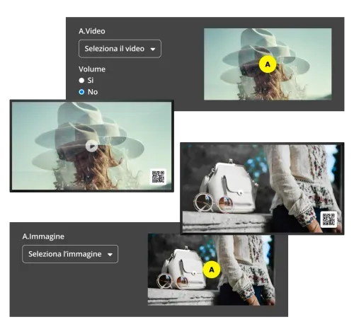
Task: Select the hat video thumbnail in A.Video panel
Action: 268,64
